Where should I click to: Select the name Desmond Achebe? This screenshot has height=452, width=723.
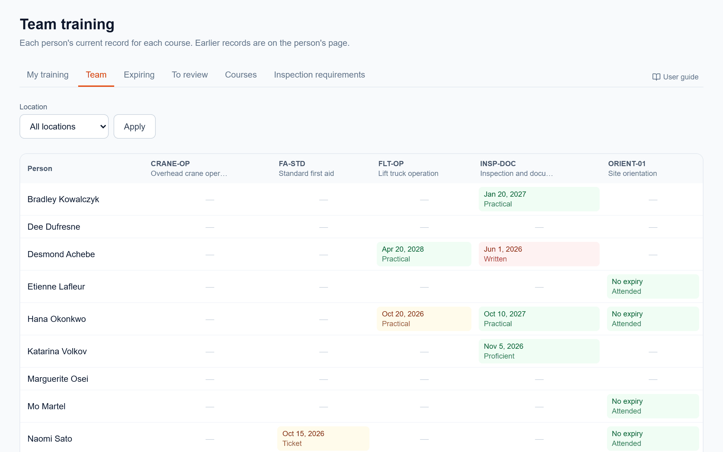click(x=61, y=254)
